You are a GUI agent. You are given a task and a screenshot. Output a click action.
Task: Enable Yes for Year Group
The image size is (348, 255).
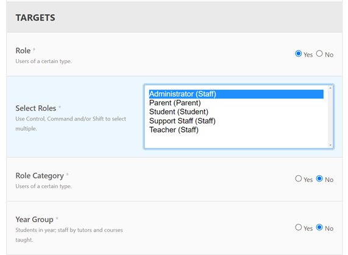[x=298, y=227]
